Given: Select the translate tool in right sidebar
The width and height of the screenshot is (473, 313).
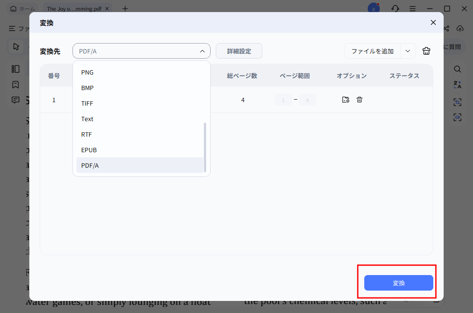Looking at the screenshot, I should click(x=457, y=85).
